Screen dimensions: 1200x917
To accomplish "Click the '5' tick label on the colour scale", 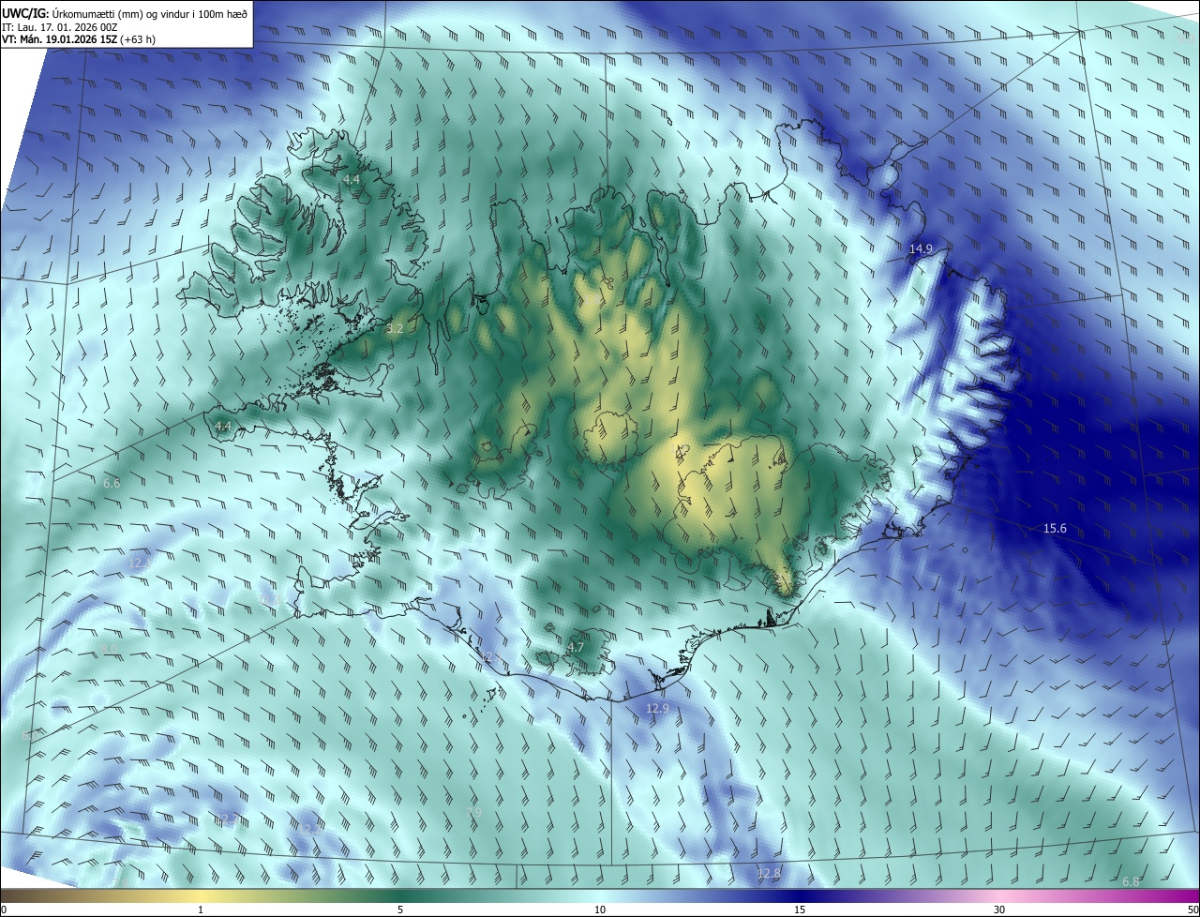I will point(400,910).
